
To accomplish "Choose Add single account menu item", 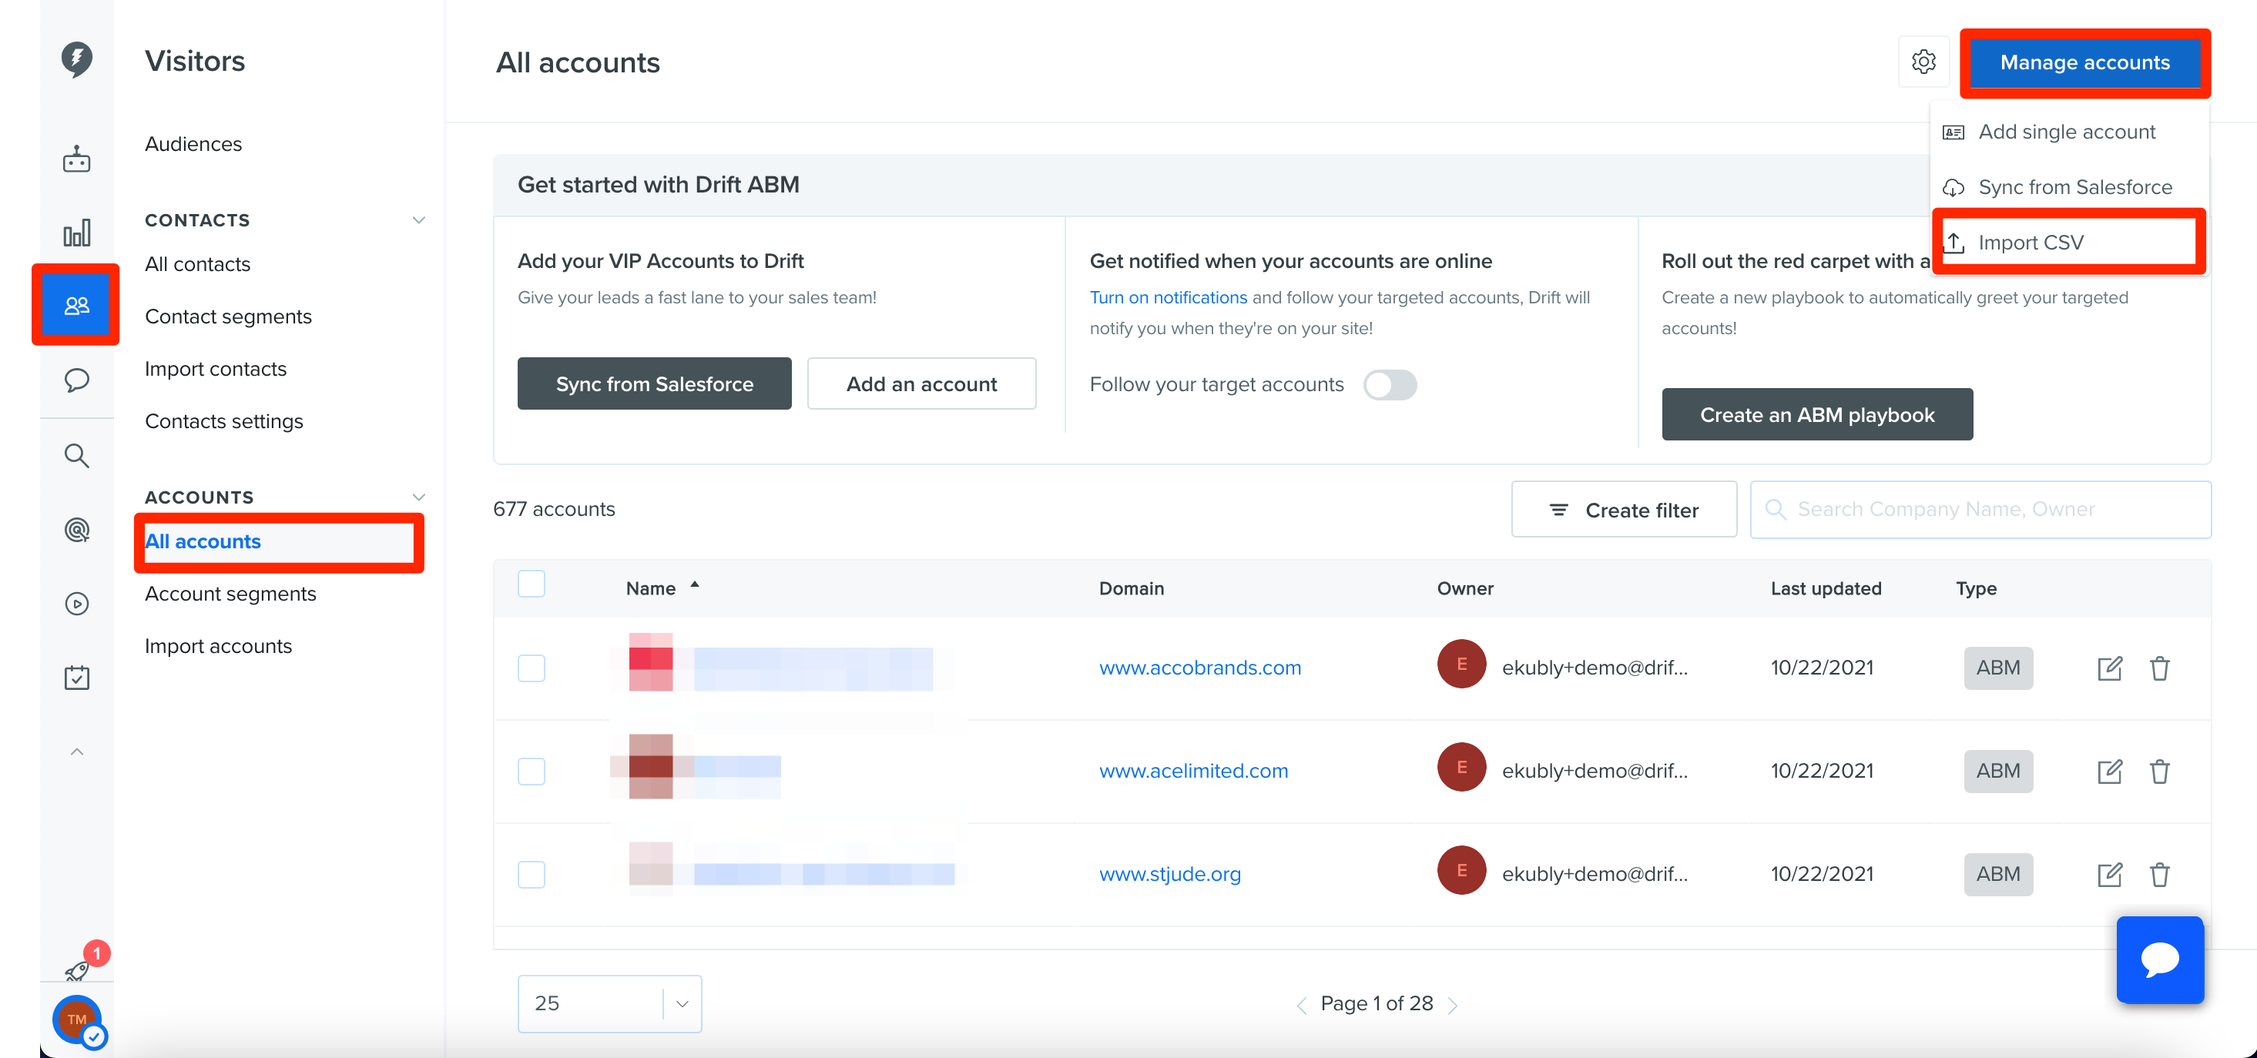I will pos(2068,132).
